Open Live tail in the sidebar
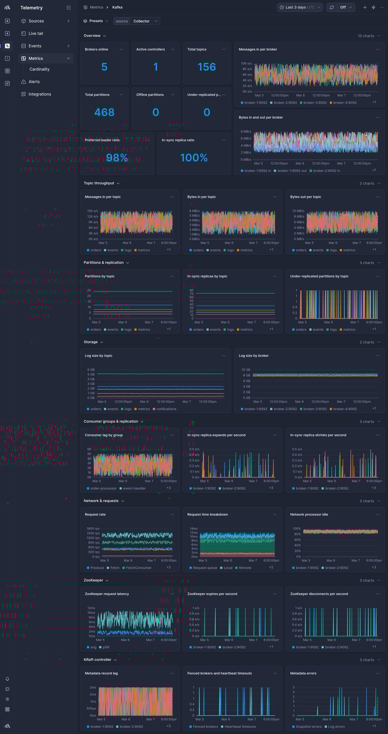Viewport: 388px width, 734px height. 46,33
